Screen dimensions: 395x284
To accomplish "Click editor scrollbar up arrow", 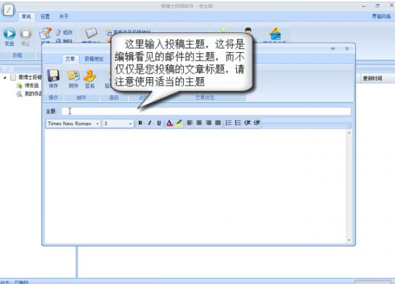I will (x=349, y=132).
